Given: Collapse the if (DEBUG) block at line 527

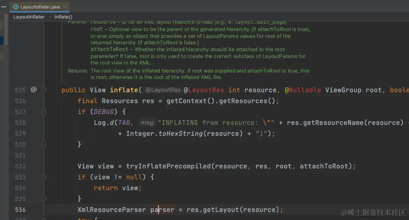Looking at the screenshot, I should click(44, 112).
